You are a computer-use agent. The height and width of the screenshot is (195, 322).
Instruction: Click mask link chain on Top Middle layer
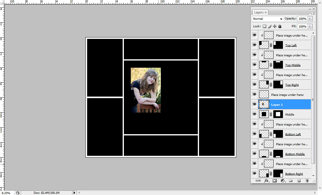pos(271,65)
